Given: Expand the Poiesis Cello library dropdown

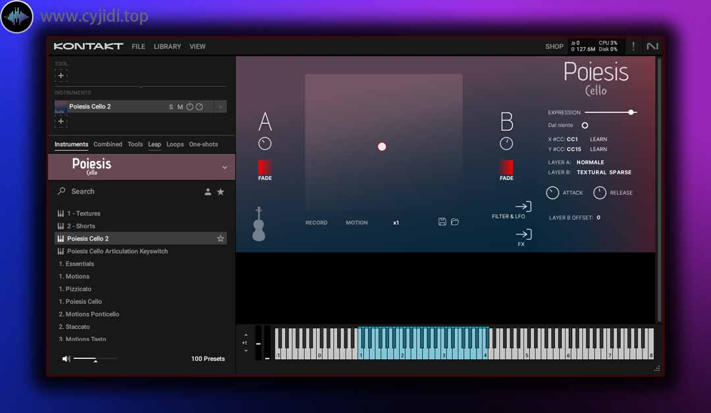Looking at the screenshot, I should (x=224, y=167).
